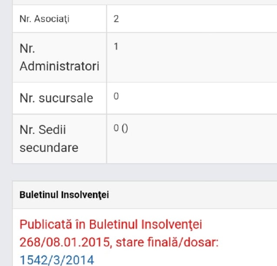Open the 1542/3/2014 case file link
Image resolution: width=277 pixels, height=266 pixels.
[x=57, y=260]
